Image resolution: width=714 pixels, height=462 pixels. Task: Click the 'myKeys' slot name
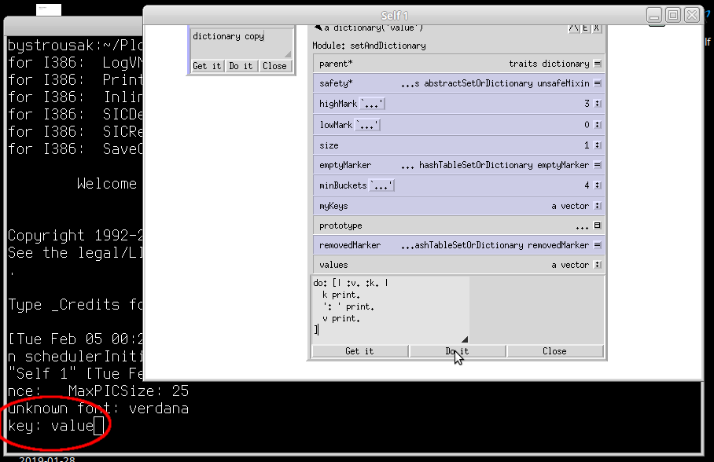click(x=333, y=206)
